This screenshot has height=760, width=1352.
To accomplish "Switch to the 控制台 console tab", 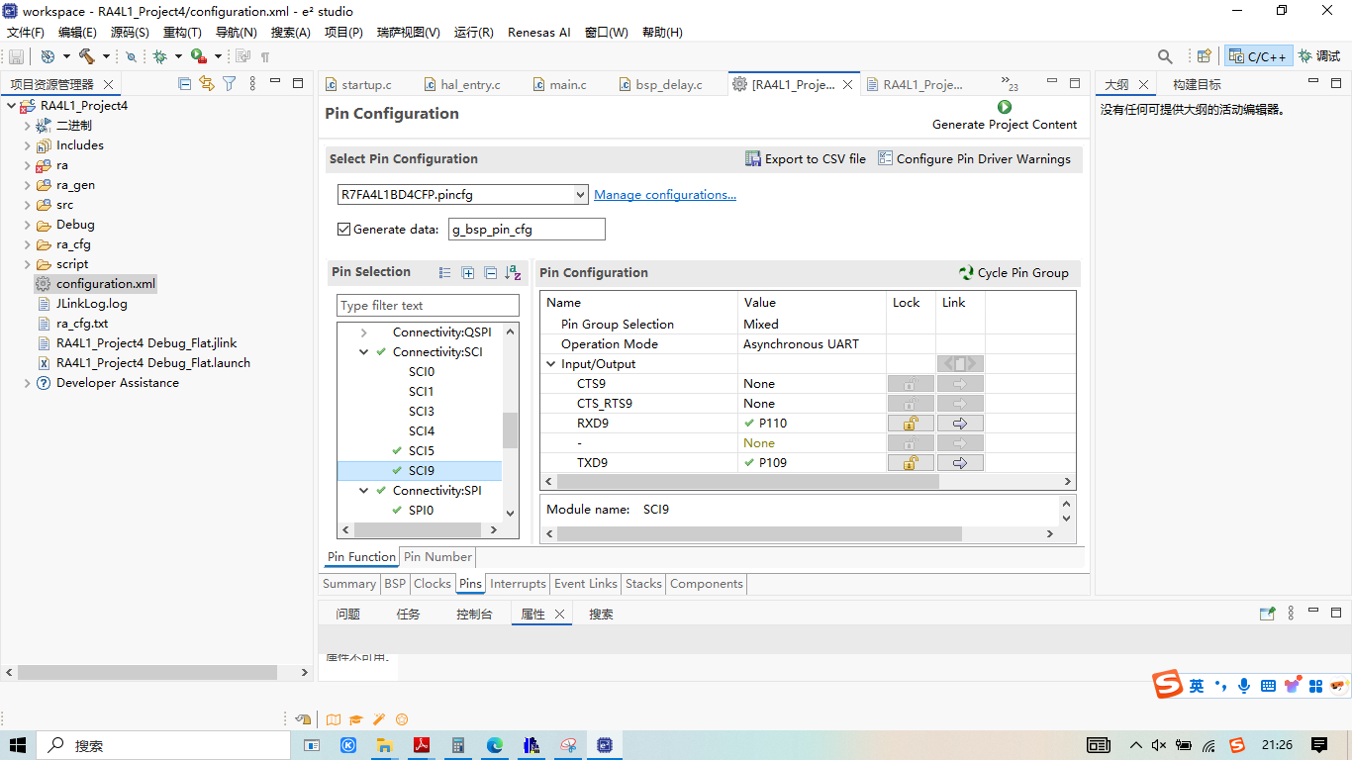I will pyautogui.click(x=474, y=614).
